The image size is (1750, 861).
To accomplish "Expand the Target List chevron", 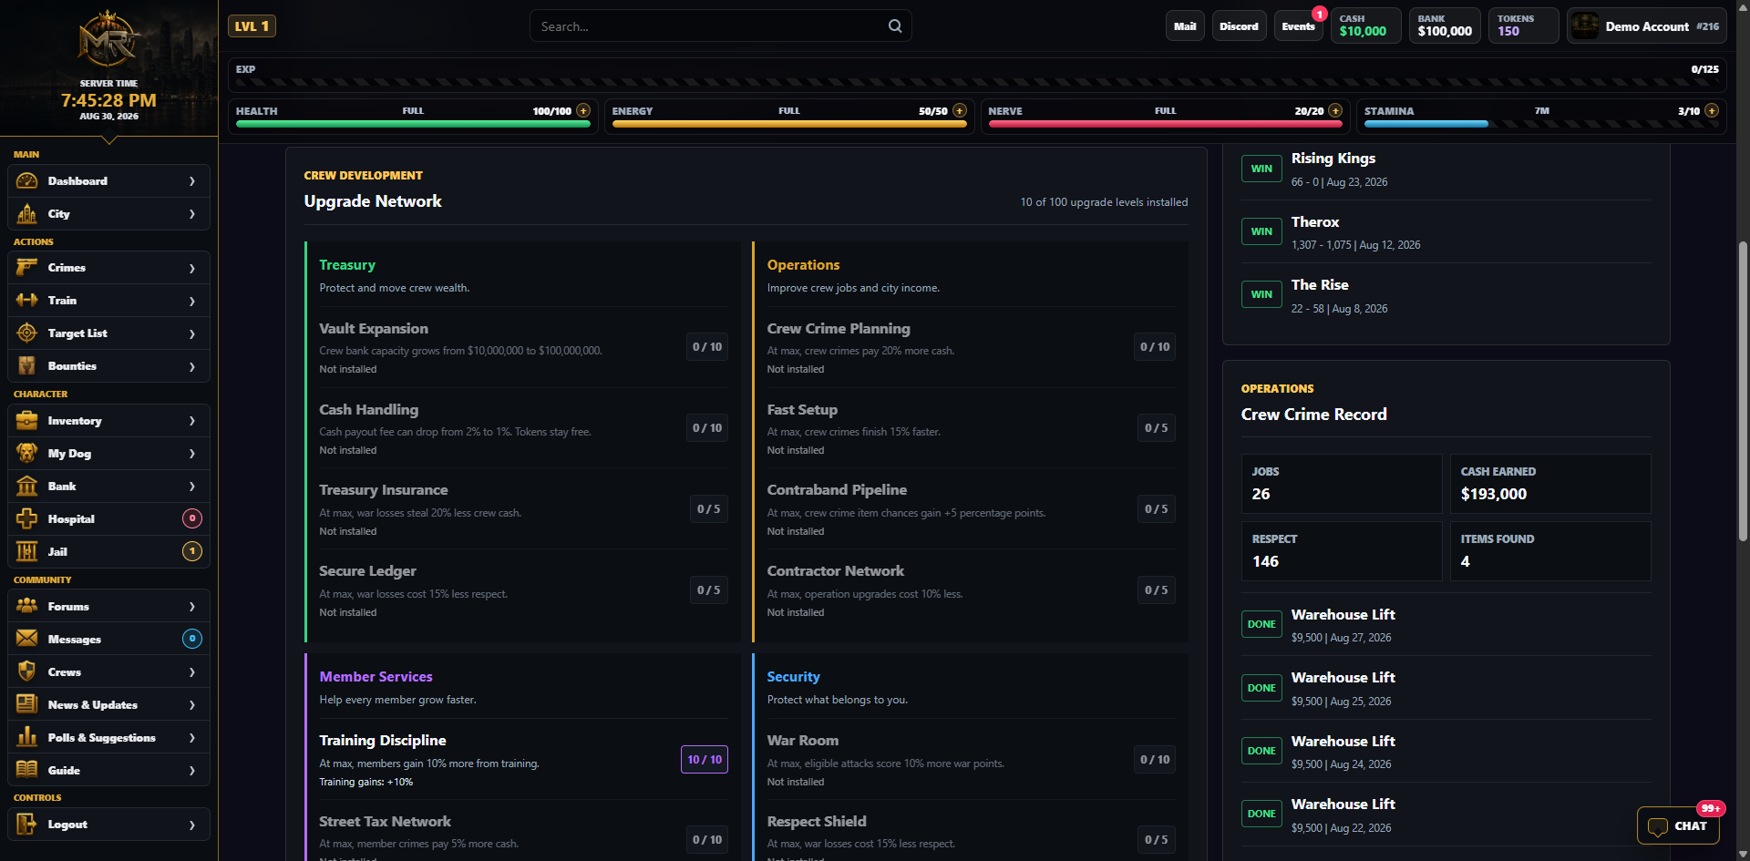I will coord(192,334).
